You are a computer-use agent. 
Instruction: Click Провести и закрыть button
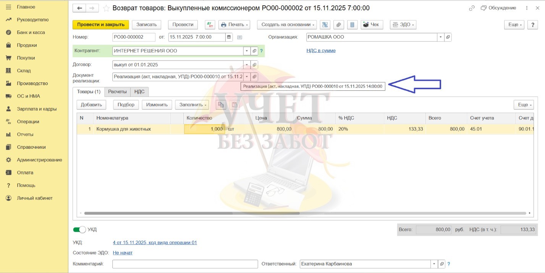[101, 24]
